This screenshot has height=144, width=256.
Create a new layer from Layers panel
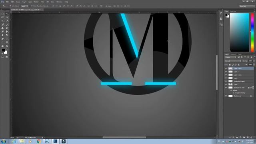[248, 138]
